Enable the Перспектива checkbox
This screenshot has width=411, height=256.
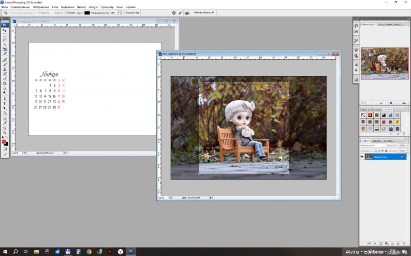point(124,13)
